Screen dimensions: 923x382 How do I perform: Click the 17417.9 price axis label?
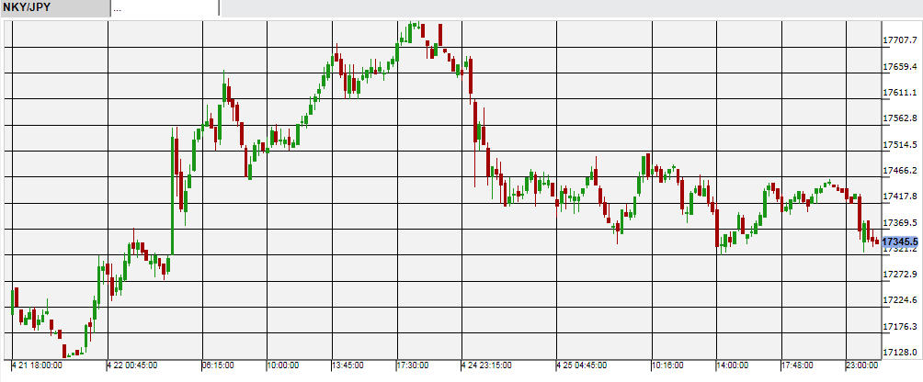(900, 197)
